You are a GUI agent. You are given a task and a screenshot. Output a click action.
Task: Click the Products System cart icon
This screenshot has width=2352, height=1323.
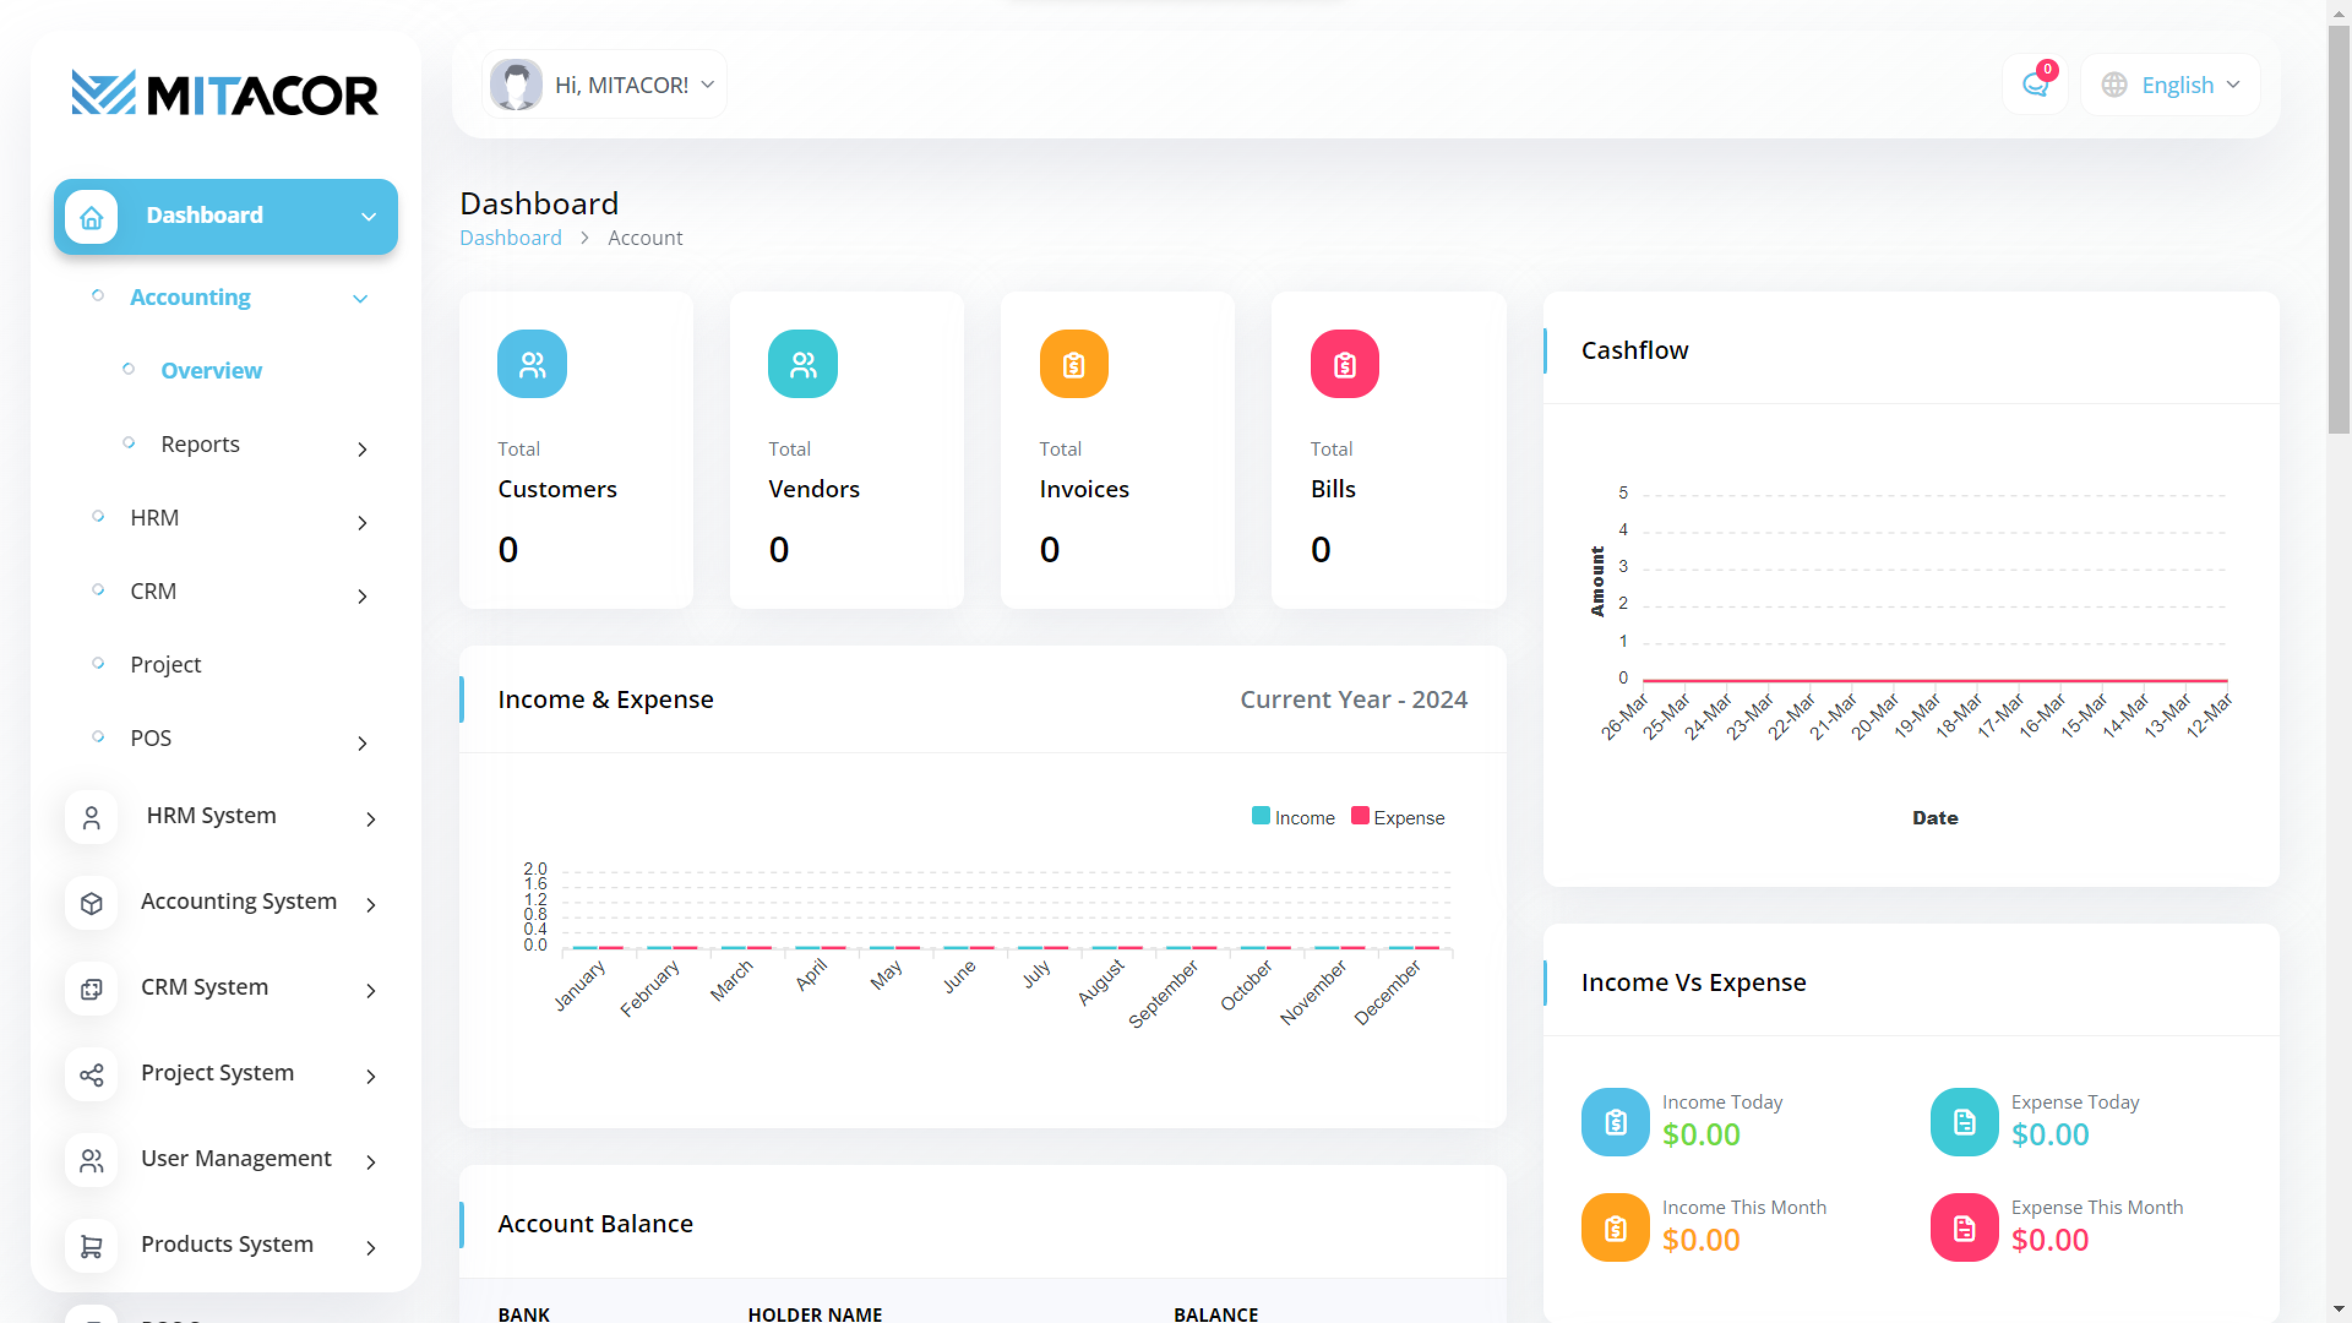91,1245
